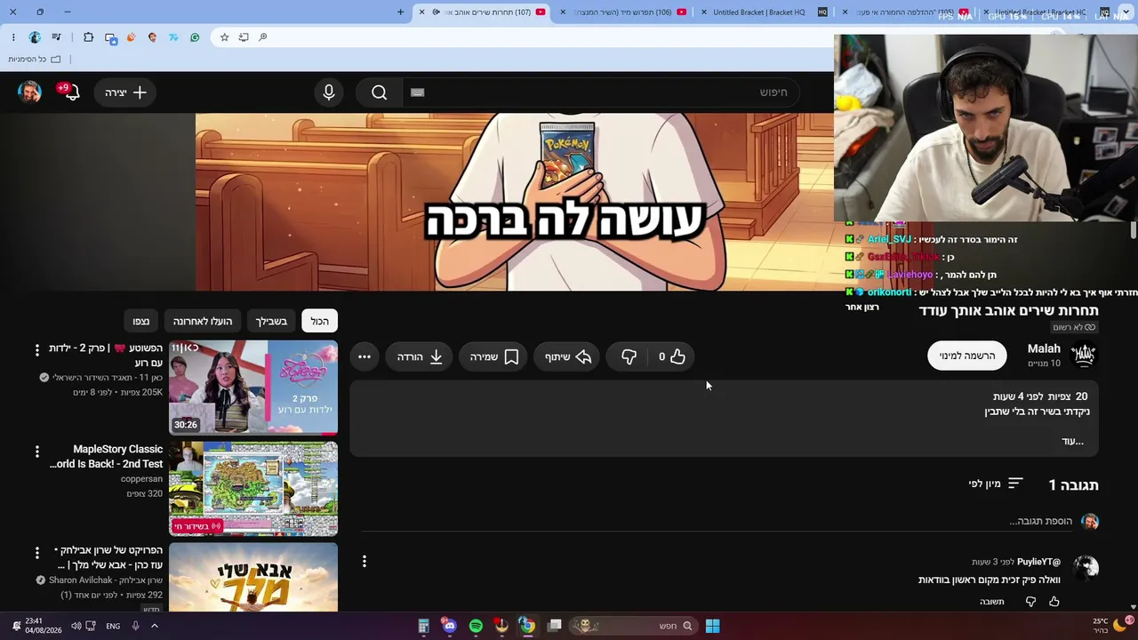Viewport: 1138px width, 640px height.
Task: Select the הועלו לאחרונה filter chip
Action: pyautogui.click(x=203, y=321)
